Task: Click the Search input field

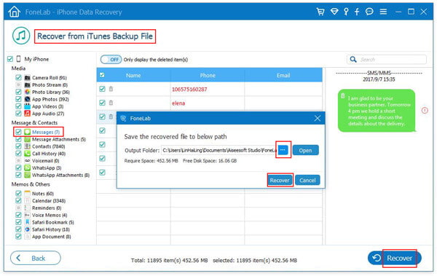Action: (x=387, y=60)
